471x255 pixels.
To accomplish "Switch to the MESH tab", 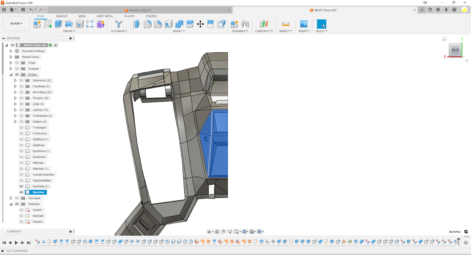I will click(82, 16).
